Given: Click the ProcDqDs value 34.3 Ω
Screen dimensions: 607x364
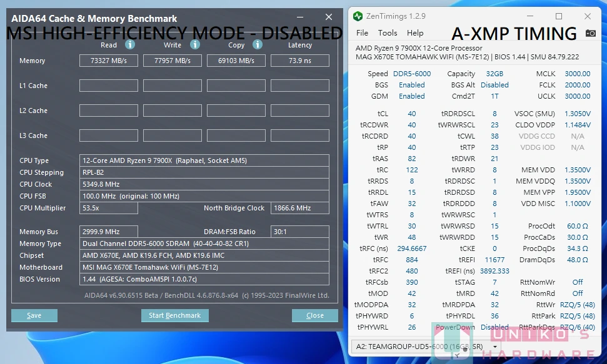Looking at the screenshot, I should click(x=578, y=248).
